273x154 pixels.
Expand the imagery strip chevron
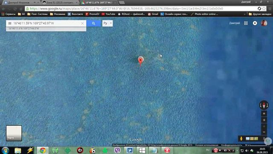[x=264, y=138]
